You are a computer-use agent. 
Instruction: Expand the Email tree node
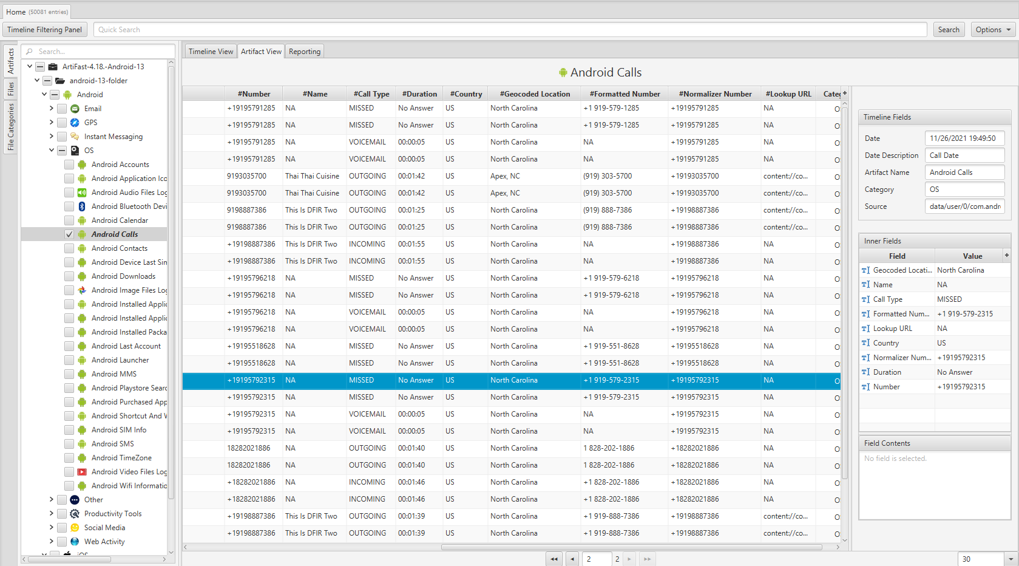click(52, 109)
